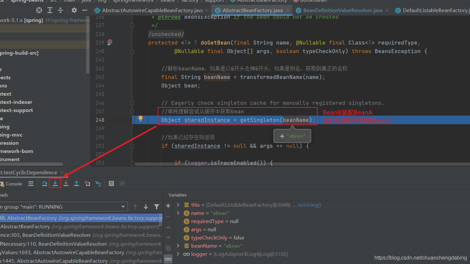Select the resolveReference:303 BeanDefinitionValueResolver frame
The image size is (470, 264).
(x=81, y=235)
